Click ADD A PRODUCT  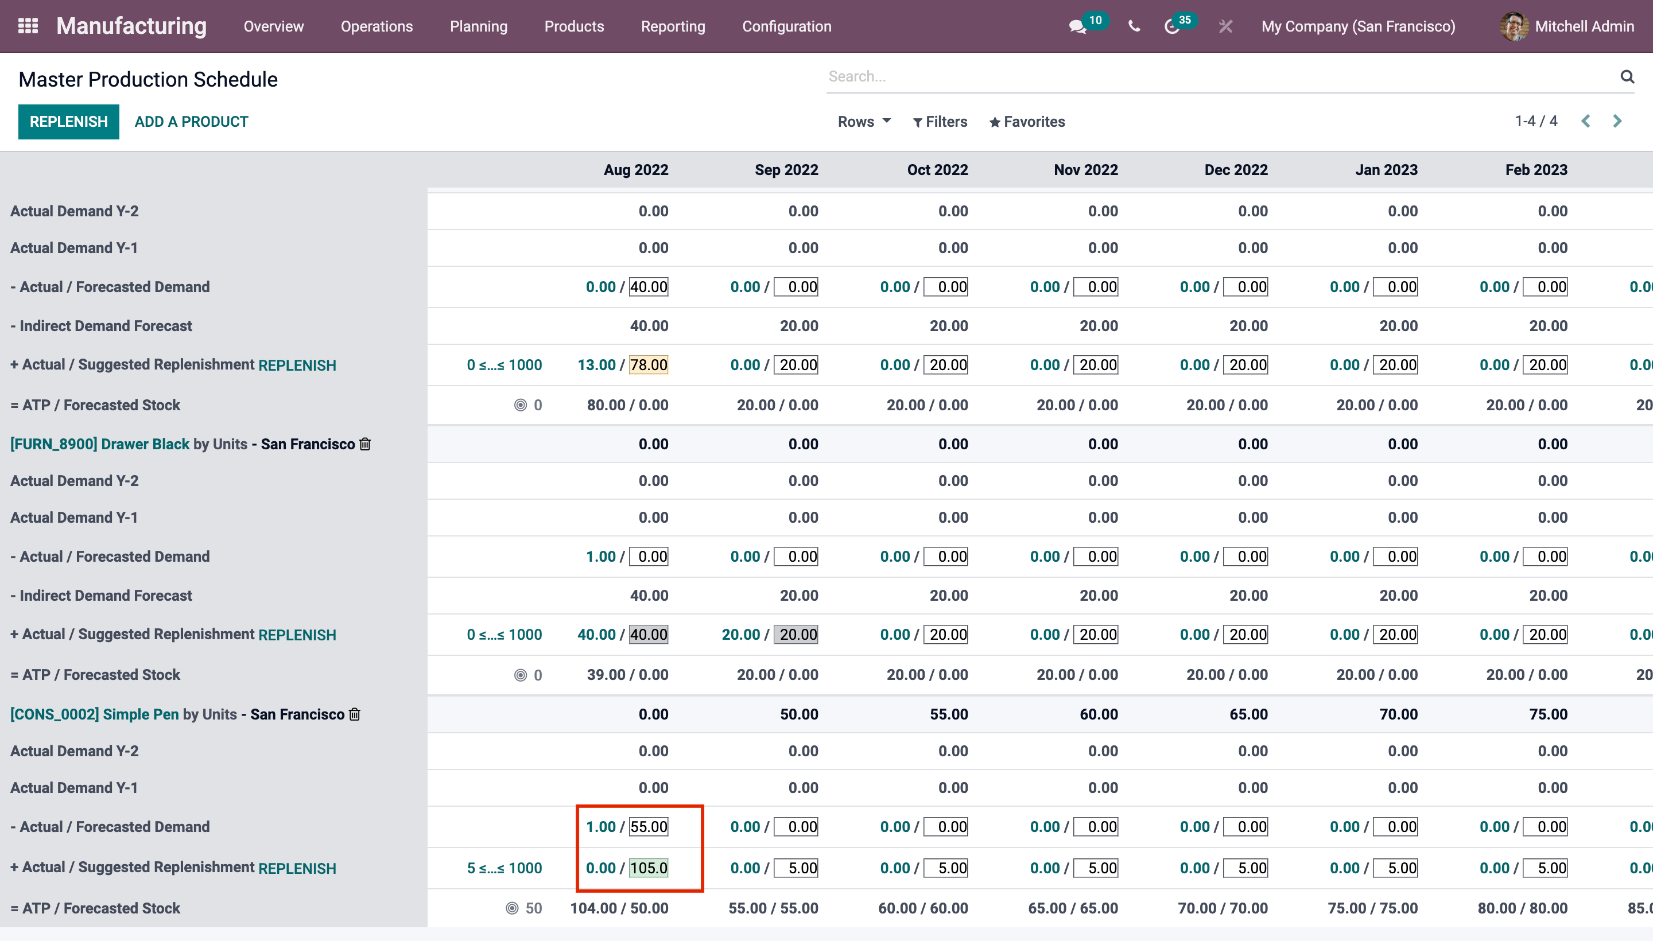coord(191,122)
